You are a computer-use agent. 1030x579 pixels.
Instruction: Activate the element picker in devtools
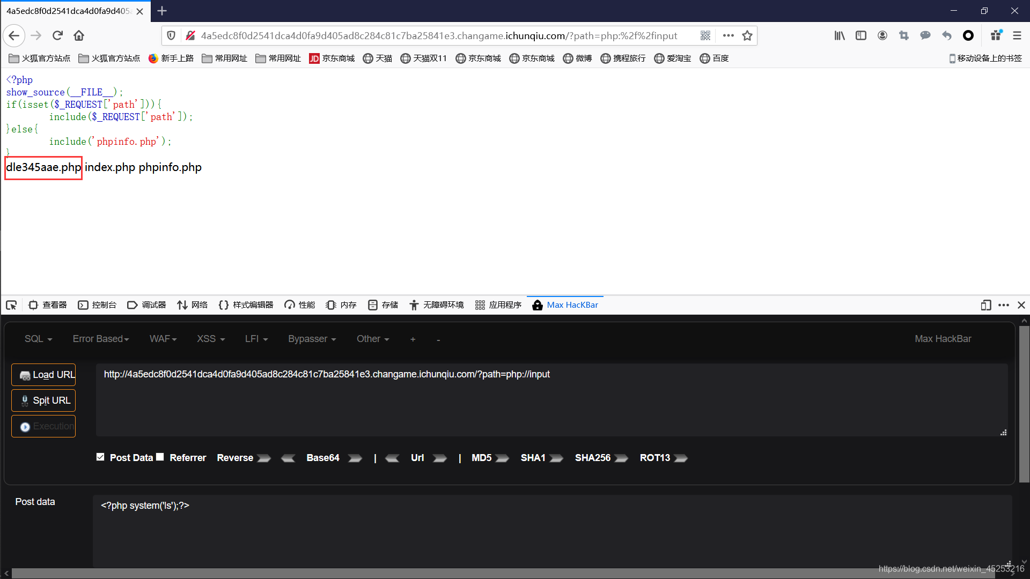click(x=11, y=305)
